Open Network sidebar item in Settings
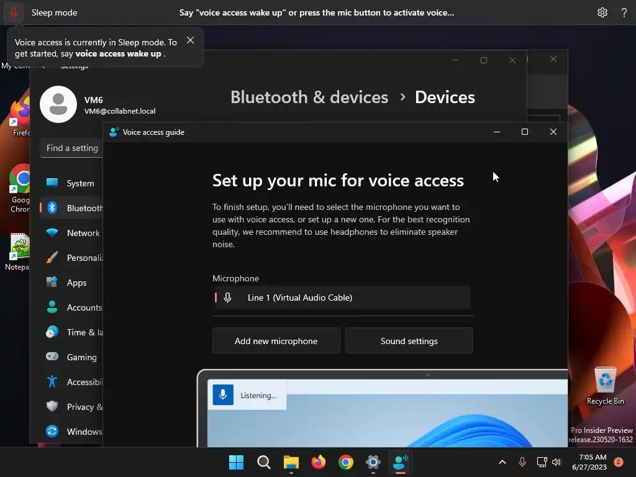This screenshot has height=477, width=636. pyautogui.click(x=71, y=233)
